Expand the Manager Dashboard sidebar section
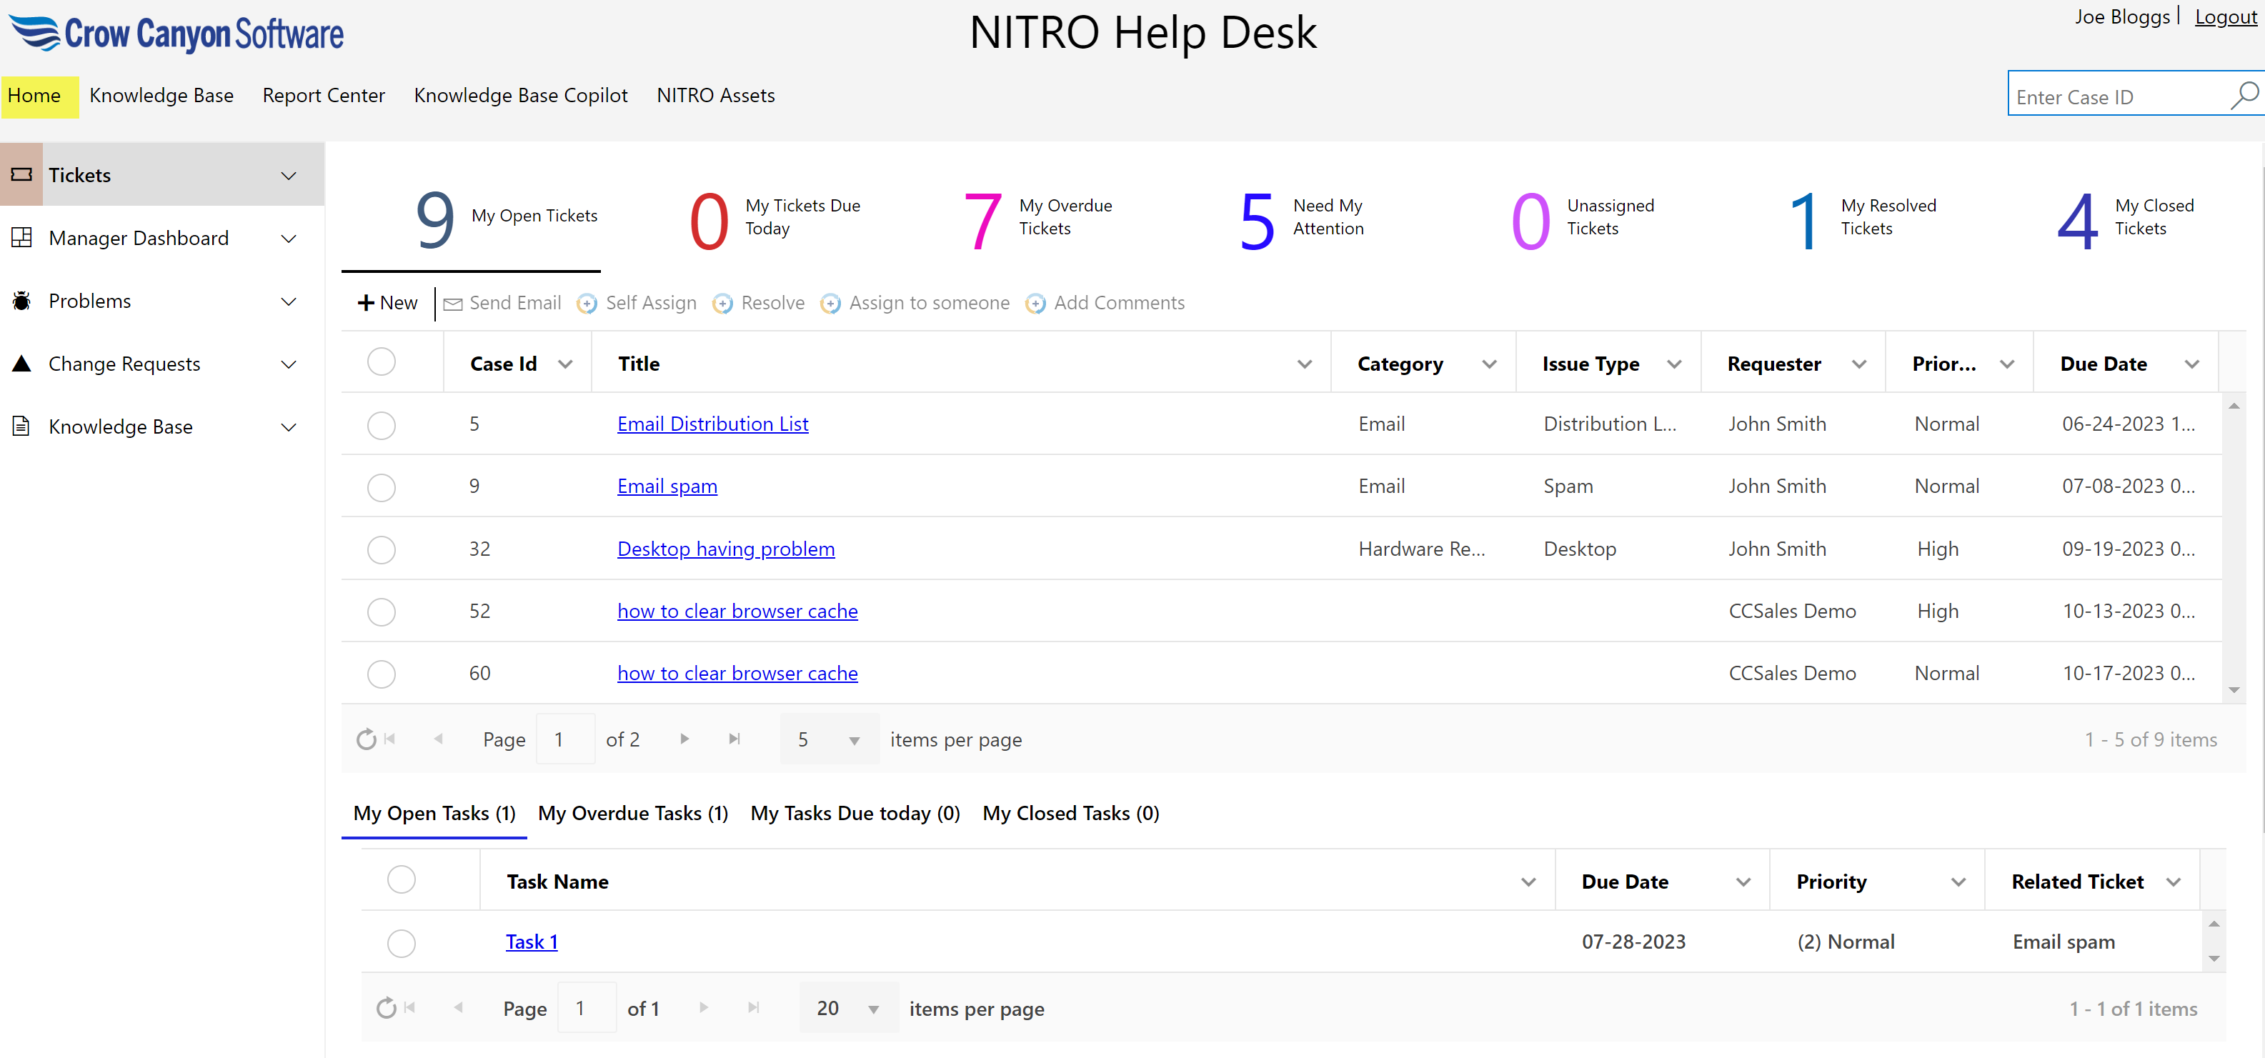Image resolution: width=2265 pixels, height=1058 pixels. [289, 239]
